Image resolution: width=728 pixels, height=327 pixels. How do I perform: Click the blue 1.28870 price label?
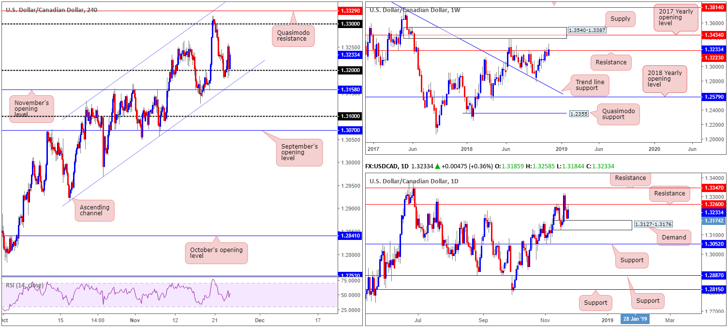[713, 275]
